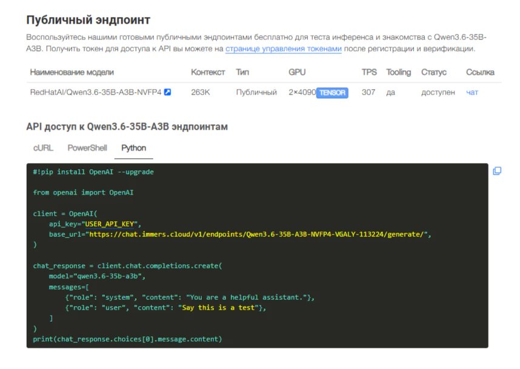This screenshot has height=369, width=520.
Task: Click the "Публичный эндпоинт" heading
Action: [x=88, y=20]
